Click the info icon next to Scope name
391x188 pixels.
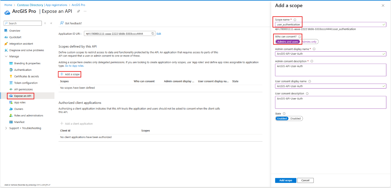point(295,20)
